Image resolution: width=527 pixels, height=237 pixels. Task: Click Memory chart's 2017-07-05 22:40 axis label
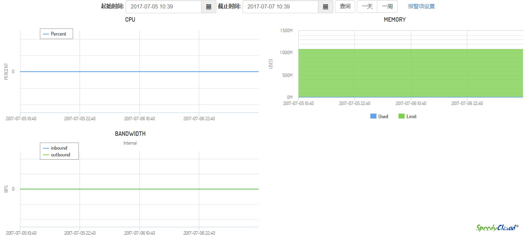355,103
